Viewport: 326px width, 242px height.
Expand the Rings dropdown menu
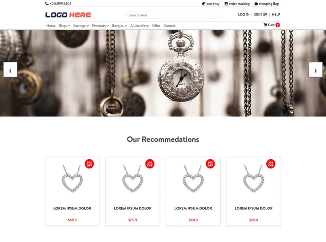64,26
